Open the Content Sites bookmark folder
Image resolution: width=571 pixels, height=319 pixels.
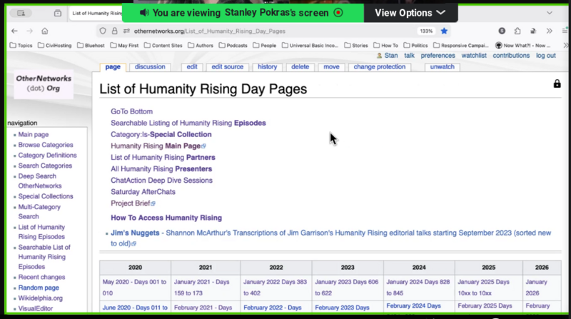[x=163, y=46]
